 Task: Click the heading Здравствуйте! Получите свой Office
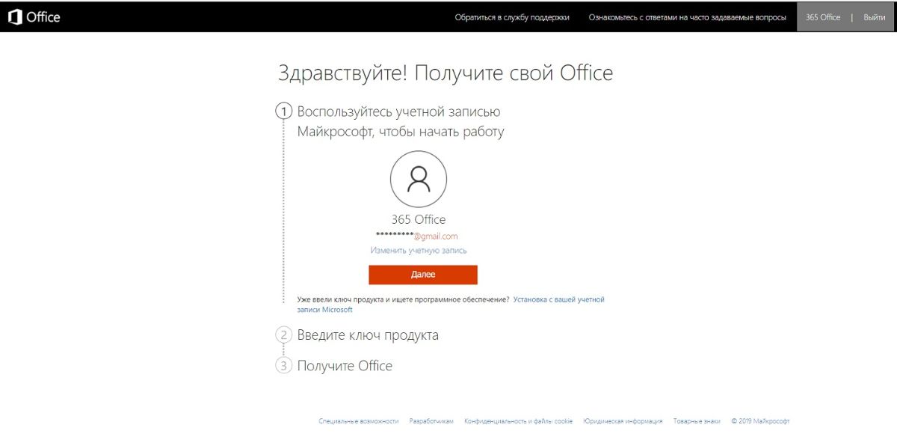(x=446, y=73)
